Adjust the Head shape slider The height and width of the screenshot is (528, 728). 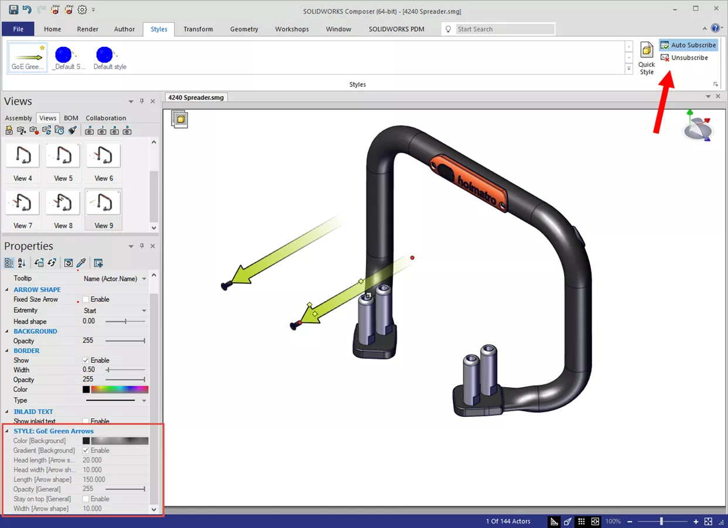point(125,322)
